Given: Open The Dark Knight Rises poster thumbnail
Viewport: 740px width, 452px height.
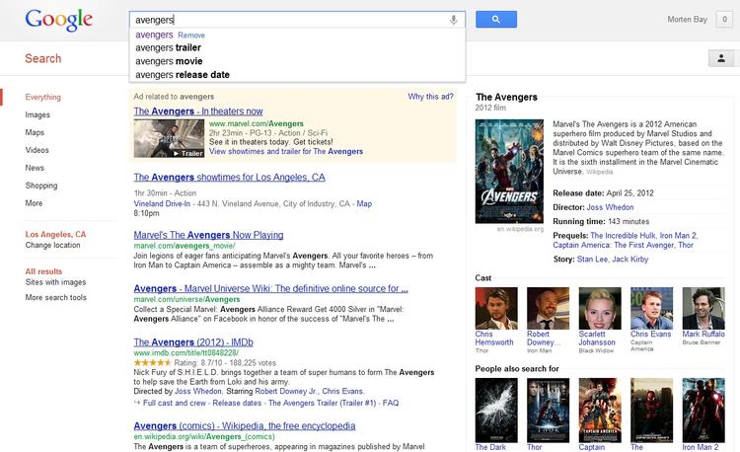Looking at the screenshot, I should click(x=496, y=410).
